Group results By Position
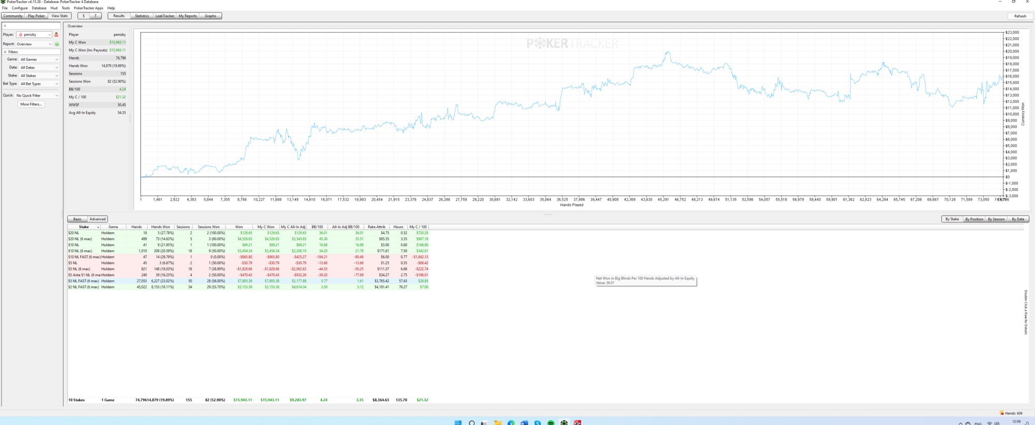 [x=974, y=219]
